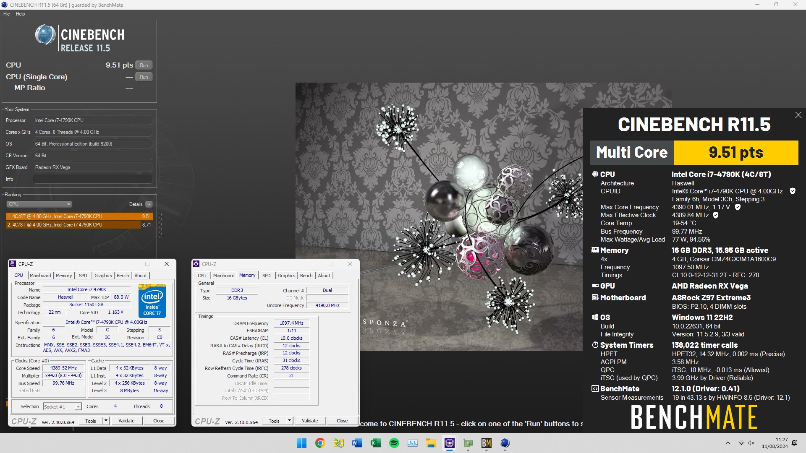Click Tools button in left CPU-Z
Image resolution: width=806 pixels, height=453 pixels.
91,421
